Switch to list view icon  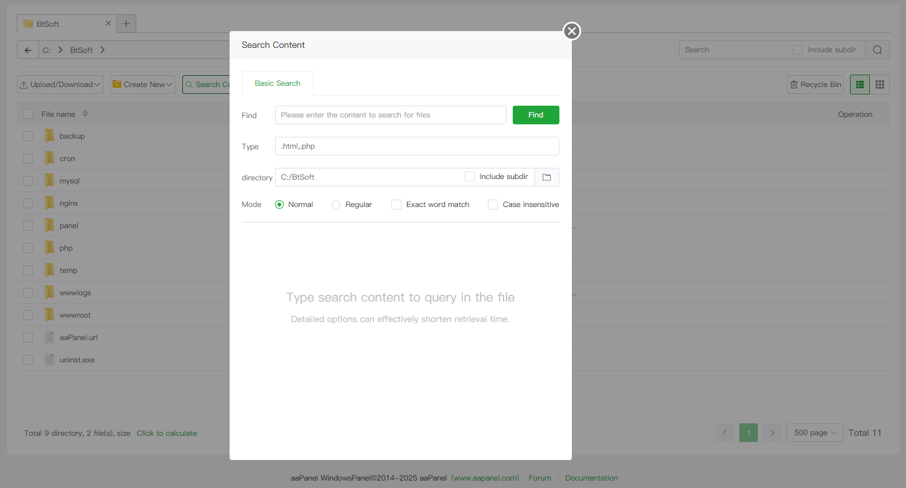(x=859, y=85)
